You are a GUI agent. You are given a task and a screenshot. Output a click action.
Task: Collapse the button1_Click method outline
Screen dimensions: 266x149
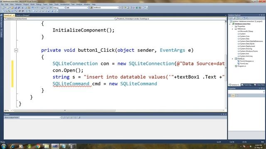coord(16,50)
